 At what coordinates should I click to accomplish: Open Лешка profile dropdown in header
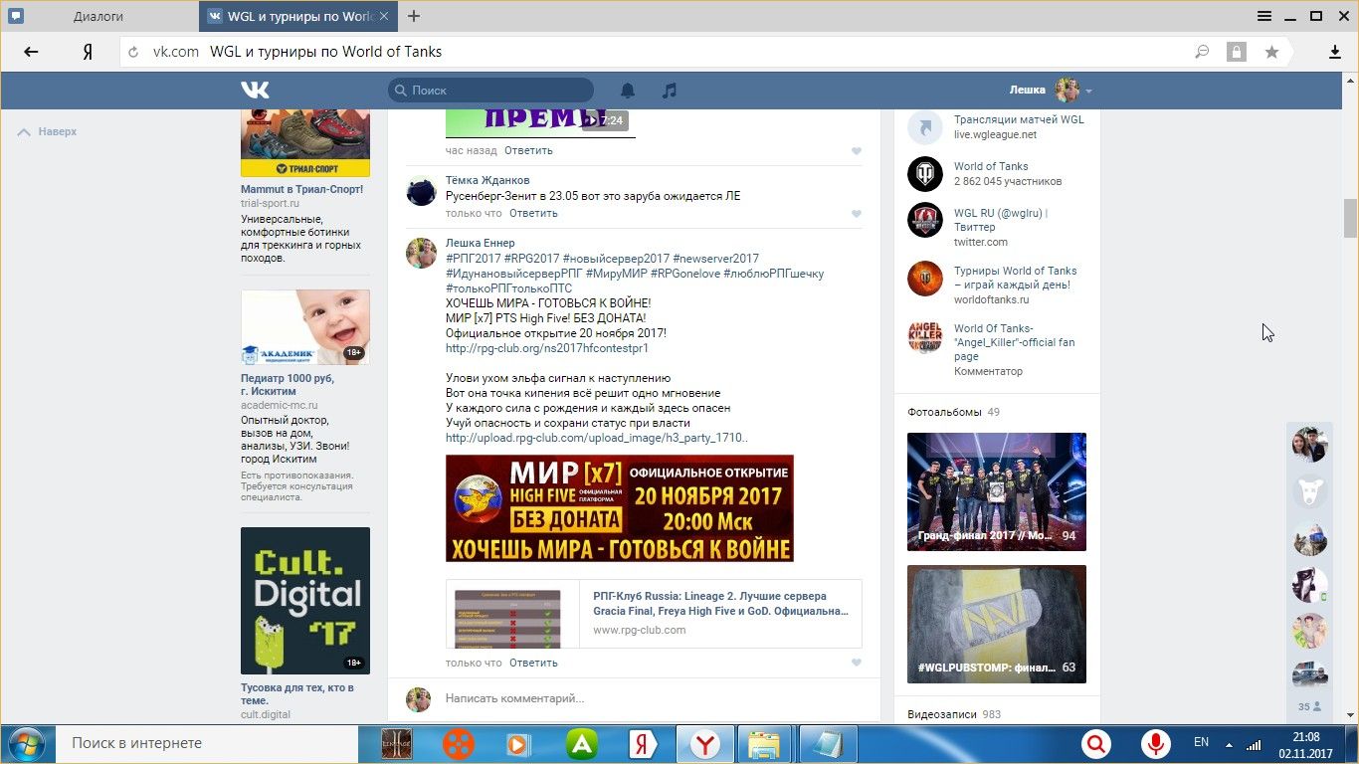(x=1051, y=90)
